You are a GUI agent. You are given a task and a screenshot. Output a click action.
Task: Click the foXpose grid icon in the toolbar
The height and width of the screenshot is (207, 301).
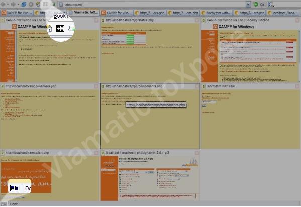[x=46, y=4]
